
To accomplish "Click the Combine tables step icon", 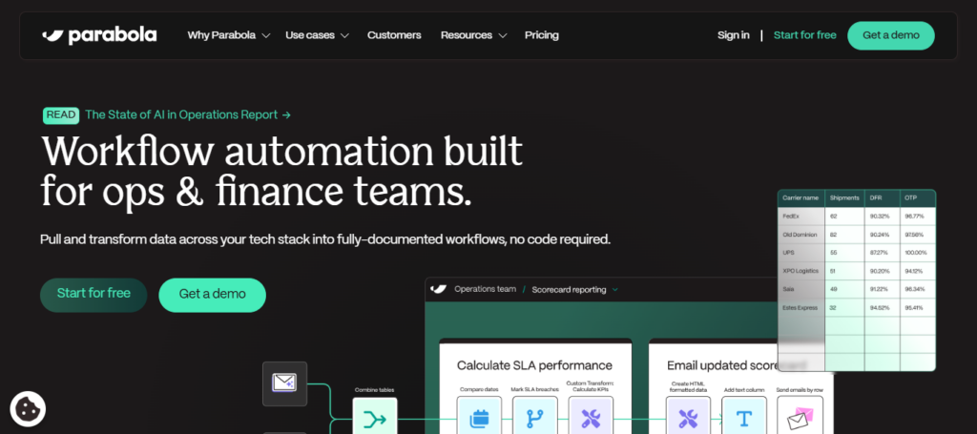I will coord(374,418).
